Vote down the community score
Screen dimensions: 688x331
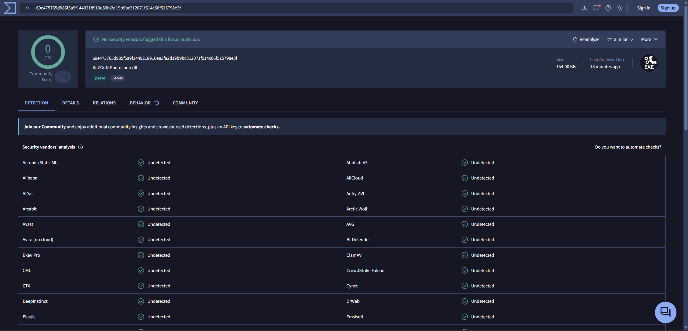click(x=66, y=79)
